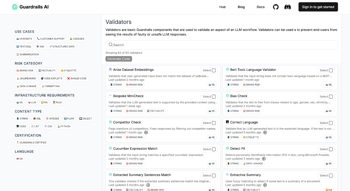Image resolution: width=350 pixels, height=191 pixels.
Task: Click Sign in to get started button
Action: coord(318,7)
